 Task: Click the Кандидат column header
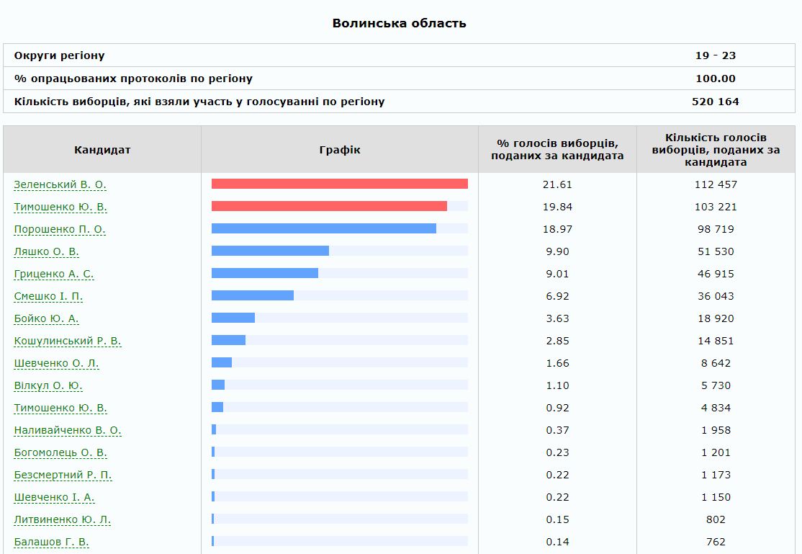point(102,150)
